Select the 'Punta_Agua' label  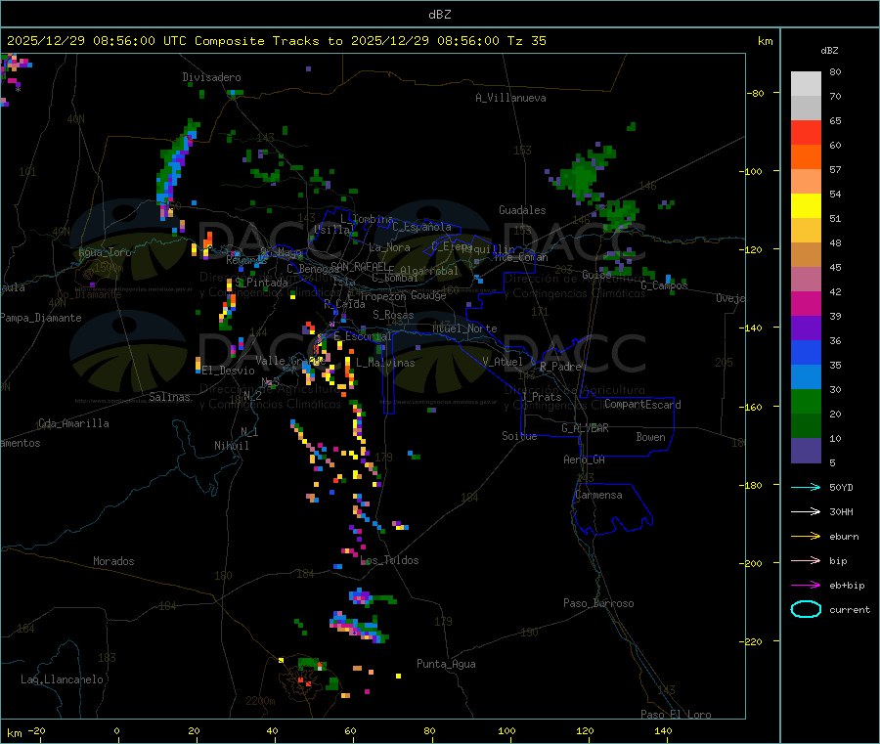coord(446,664)
